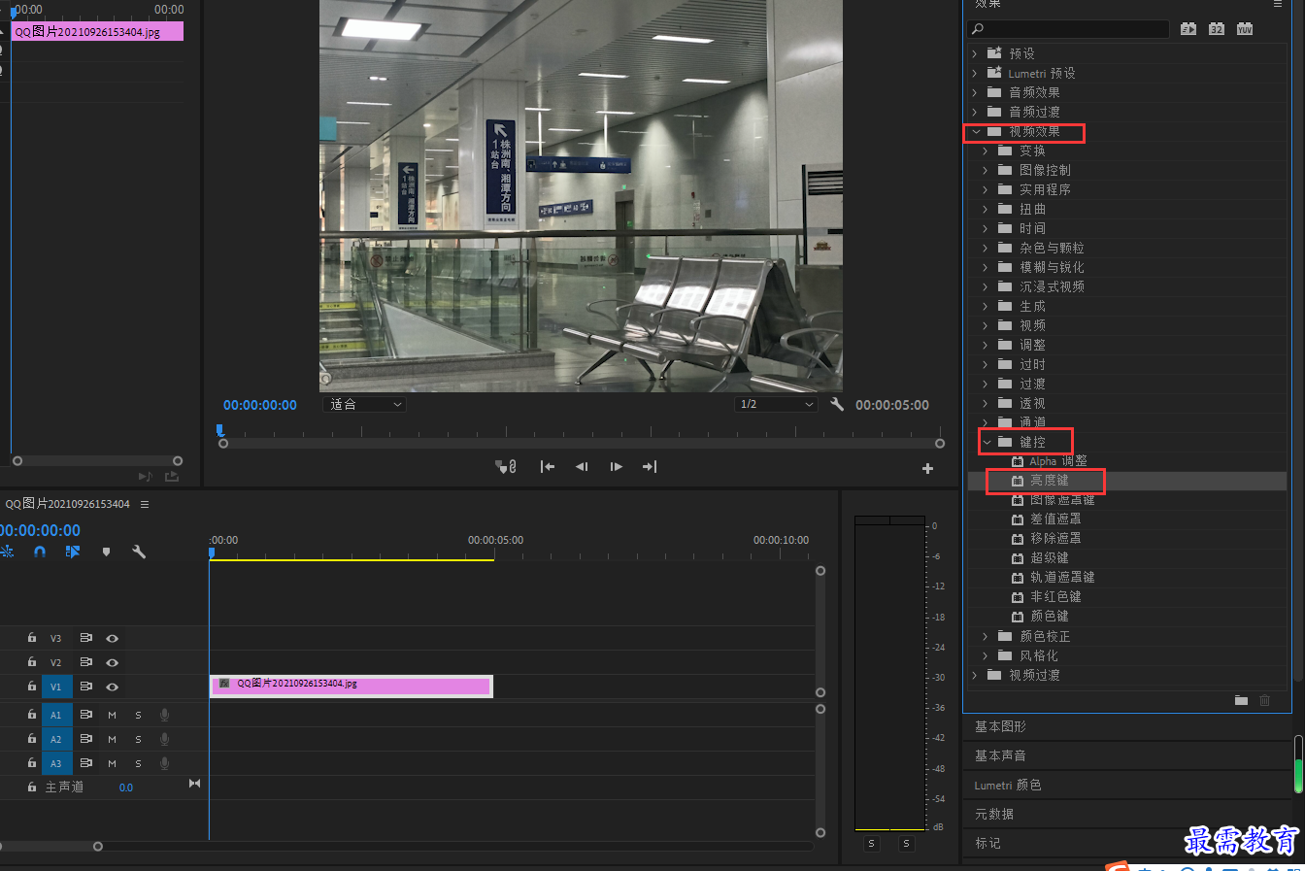1305x871 pixels.
Task: Hide video track V1 with eye toggle
Action: pyautogui.click(x=112, y=687)
